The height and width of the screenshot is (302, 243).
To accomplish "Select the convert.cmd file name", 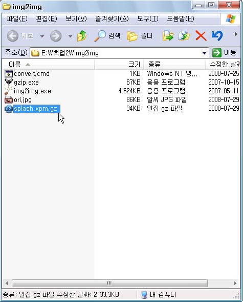I will point(32,74).
